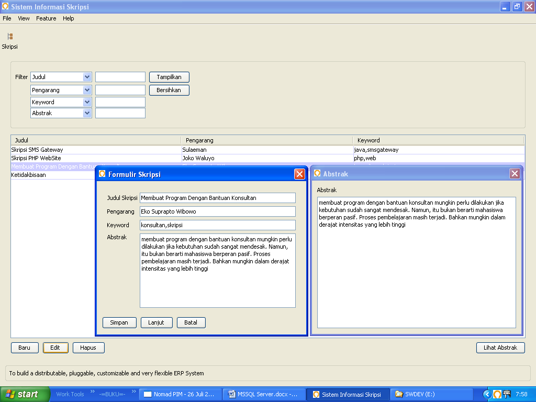Click the Hapus button
This screenshot has width=536, height=402.
(88, 348)
